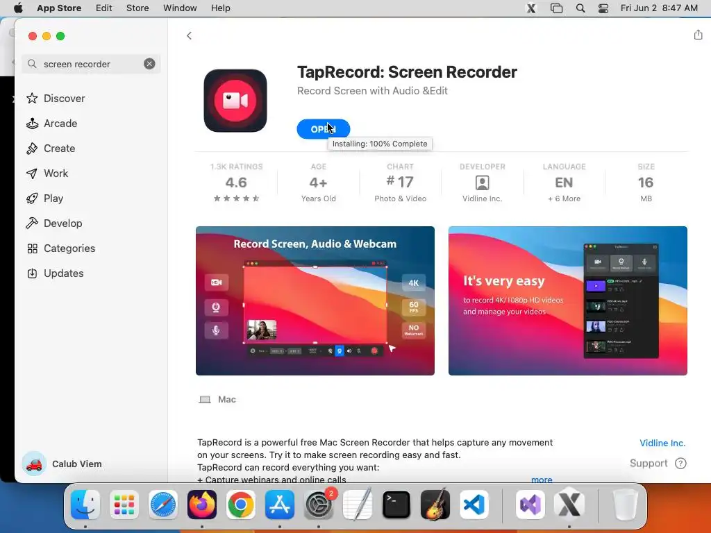Open the Vidline Inc. developer link
The width and height of the screenshot is (711, 533).
pos(662,443)
